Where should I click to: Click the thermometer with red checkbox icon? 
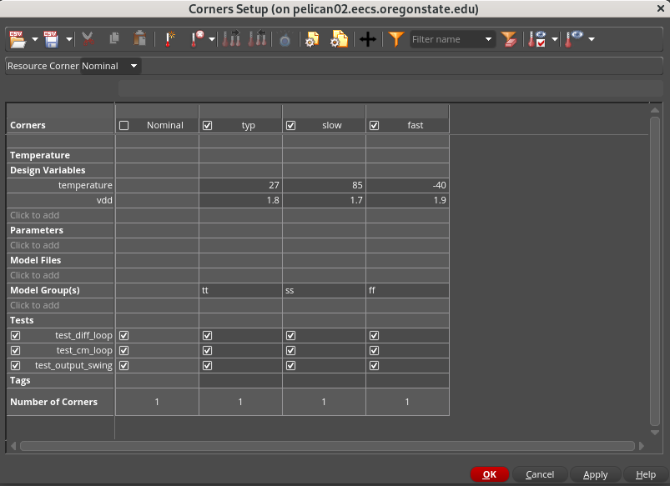pos(537,39)
